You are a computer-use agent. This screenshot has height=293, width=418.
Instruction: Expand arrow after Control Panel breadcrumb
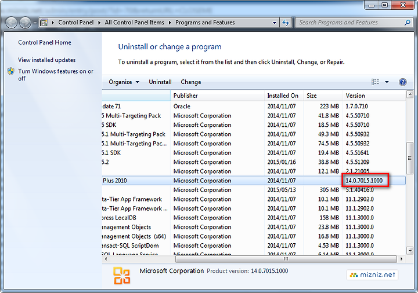[99, 23]
